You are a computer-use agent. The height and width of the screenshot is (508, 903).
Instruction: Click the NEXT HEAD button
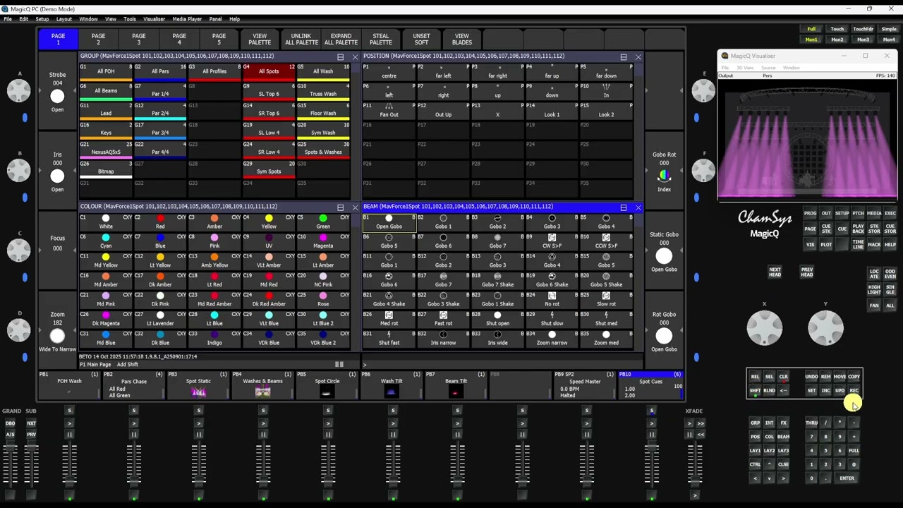click(x=775, y=272)
